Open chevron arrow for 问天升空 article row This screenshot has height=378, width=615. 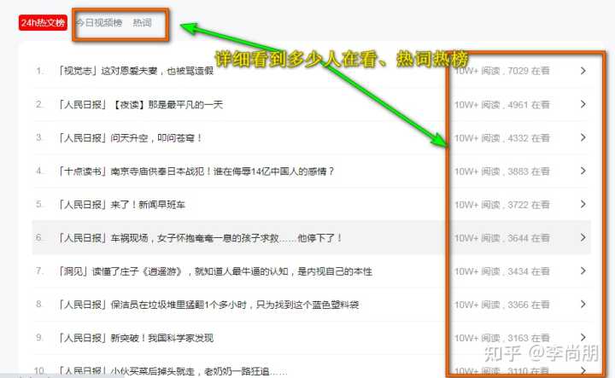(x=583, y=137)
